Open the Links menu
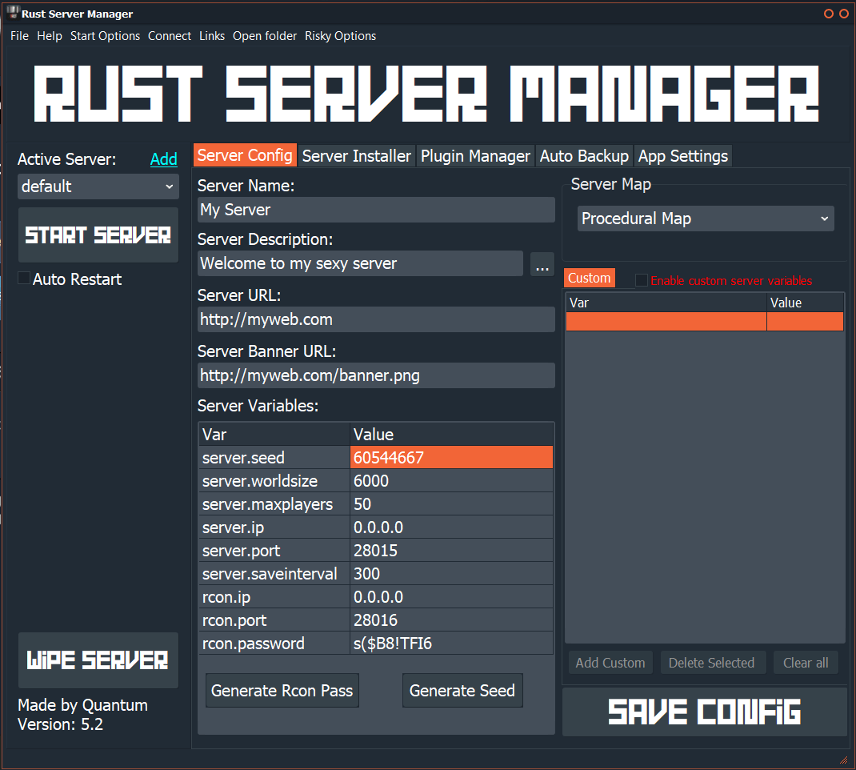Image resolution: width=856 pixels, height=770 pixels. coord(212,36)
